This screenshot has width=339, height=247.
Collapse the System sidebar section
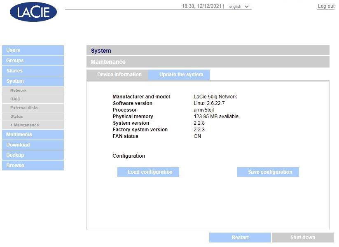33,81
